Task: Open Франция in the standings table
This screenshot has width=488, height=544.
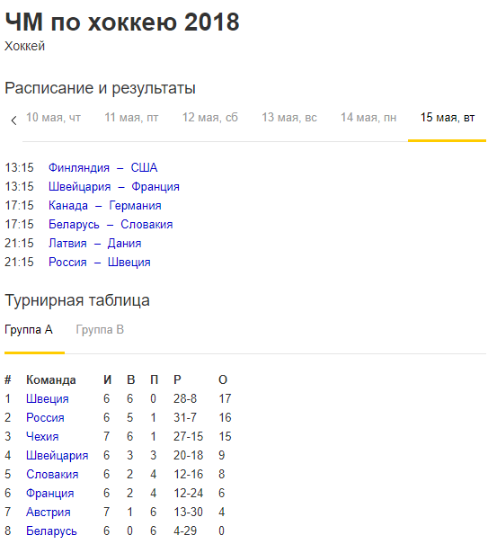Action: [50, 493]
